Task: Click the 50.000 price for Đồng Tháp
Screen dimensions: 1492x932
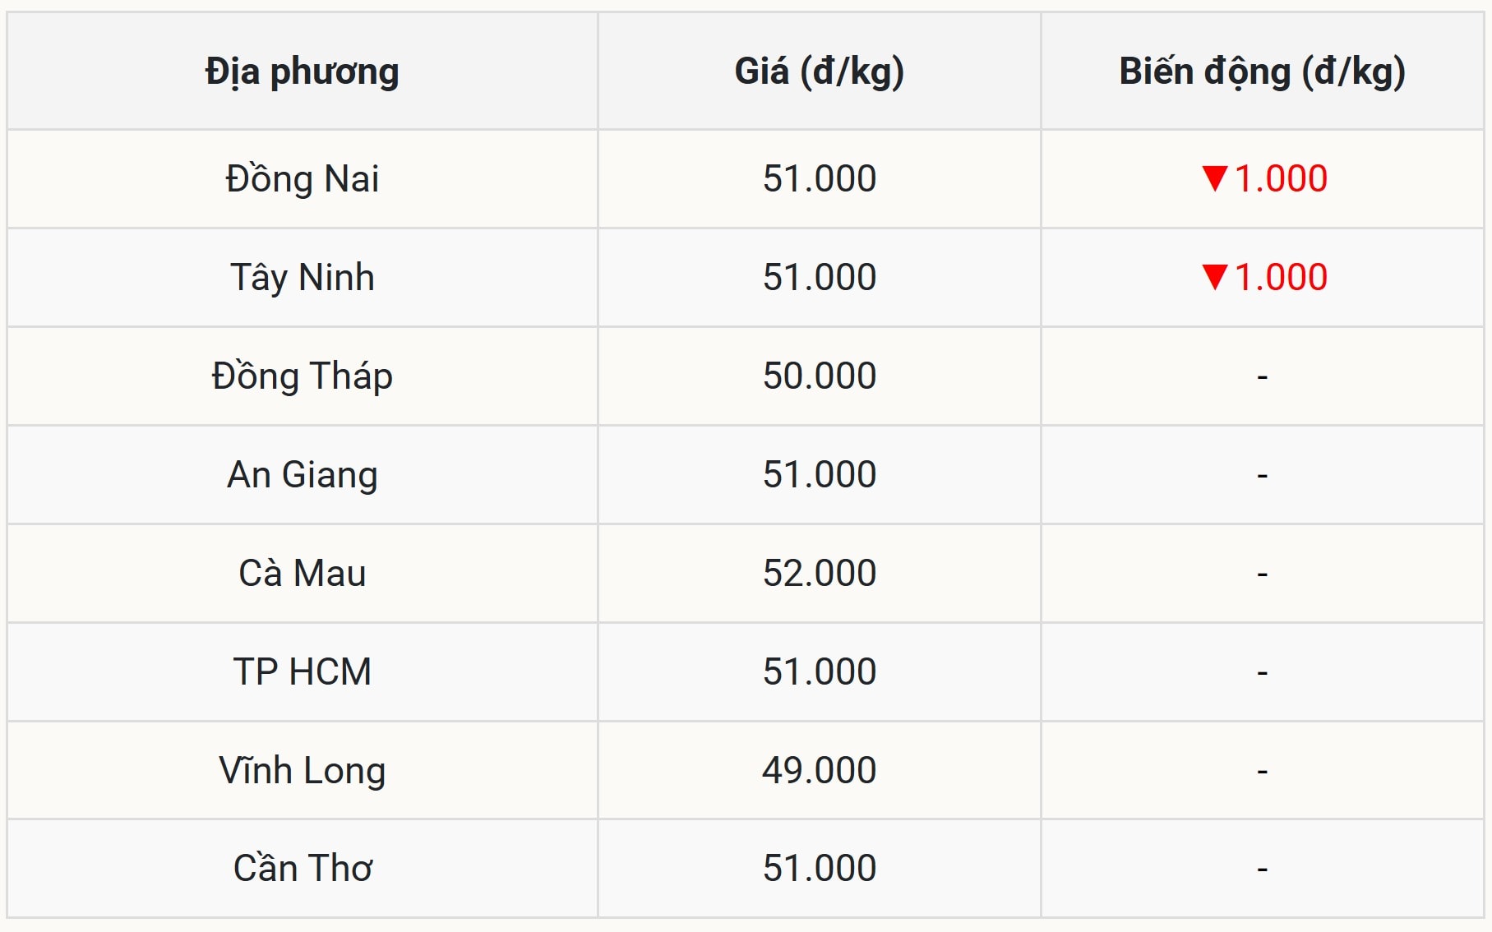Action: 819,376
